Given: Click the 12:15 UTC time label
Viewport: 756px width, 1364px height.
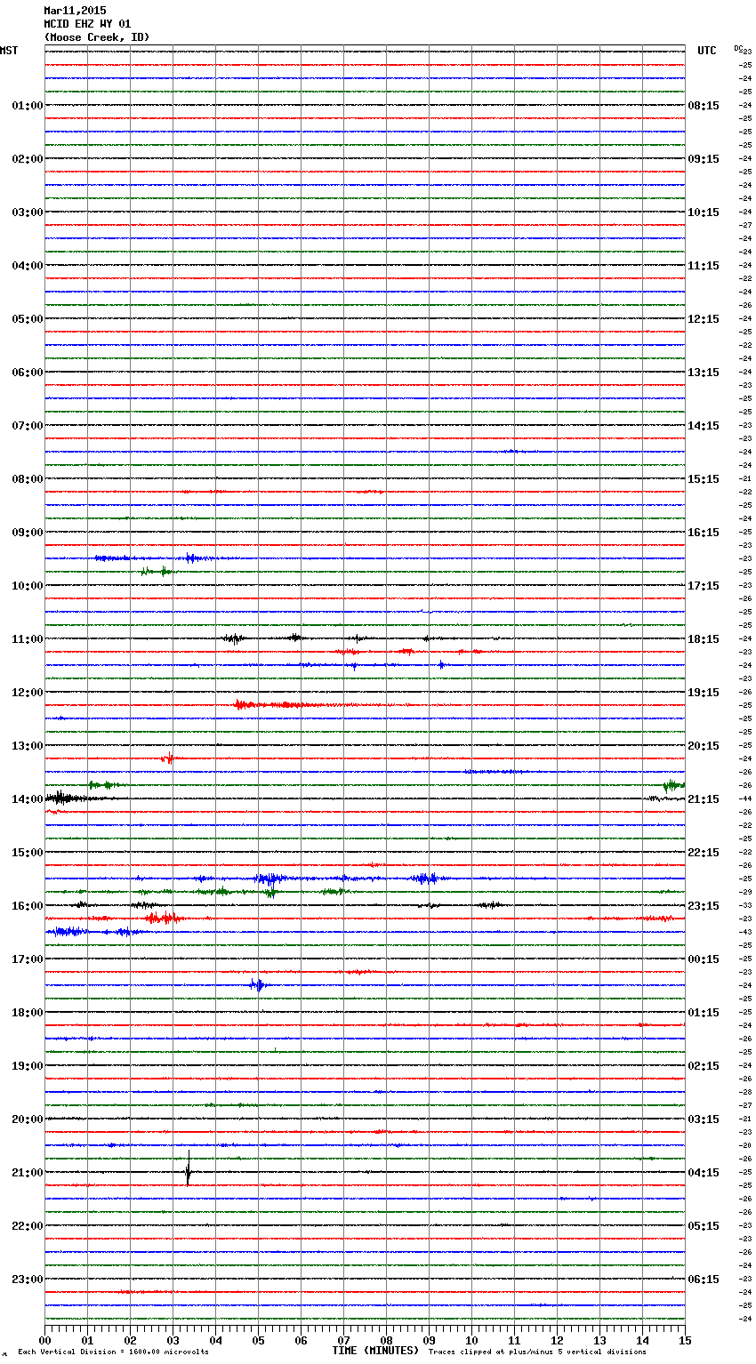Looking at the screenshot, I should tap(704, 319).
